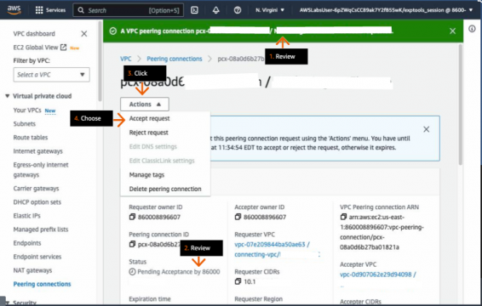The width and height of the screenshot is (482, 306).
Task: Open the Select a VPC filter dropdown
Action: (52, 75)
